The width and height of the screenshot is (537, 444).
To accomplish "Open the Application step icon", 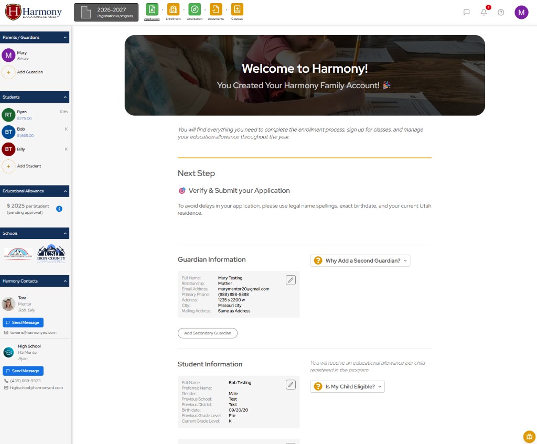I will click(152, 9).
